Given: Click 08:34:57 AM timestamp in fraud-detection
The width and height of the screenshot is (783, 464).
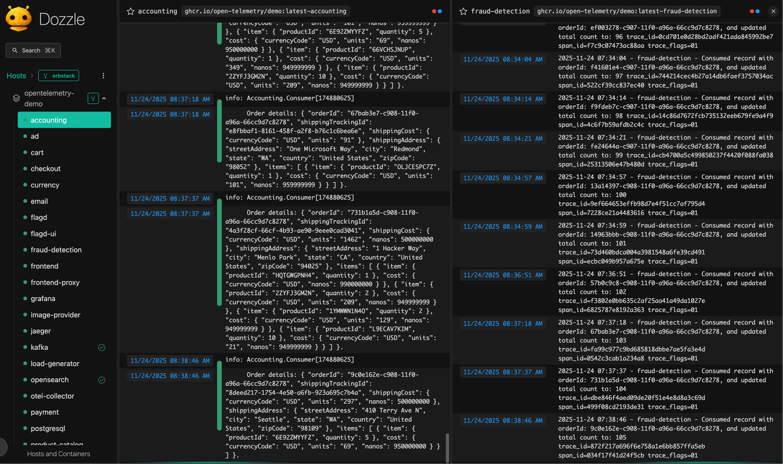Looking at the screenshot, I should coord(502,178).
